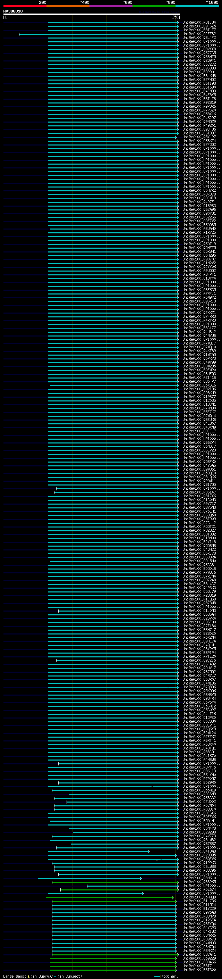Open hit UniRef100_Q976A8
The height and width of the screenshot is (979, 222).
[x=199, y=912]
